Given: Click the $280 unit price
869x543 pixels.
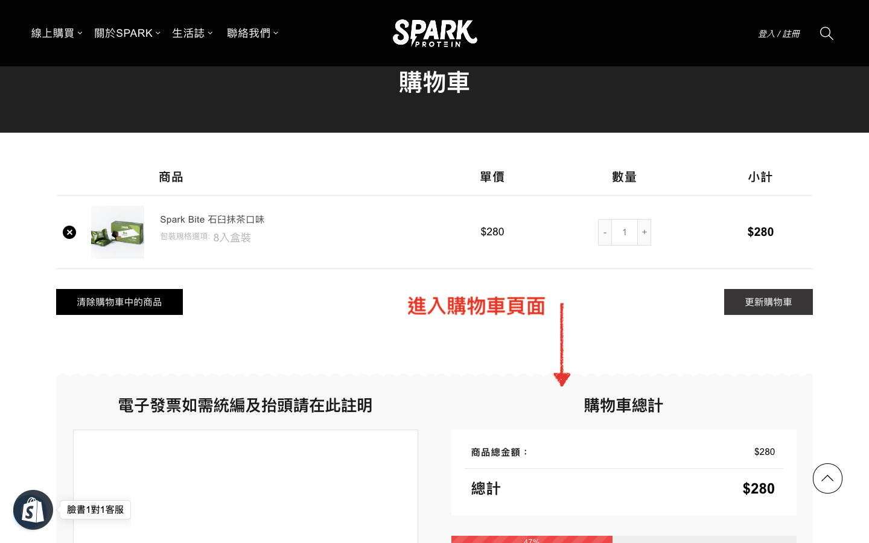Looking at the screenshot, I should pos(492,232).
